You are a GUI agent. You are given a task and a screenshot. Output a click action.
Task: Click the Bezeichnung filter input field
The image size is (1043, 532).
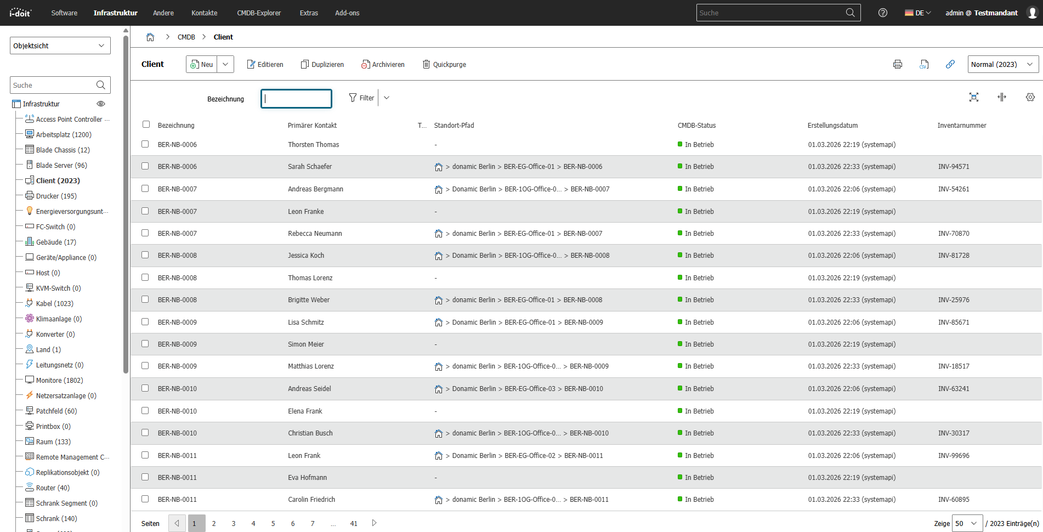coord(297,99)
